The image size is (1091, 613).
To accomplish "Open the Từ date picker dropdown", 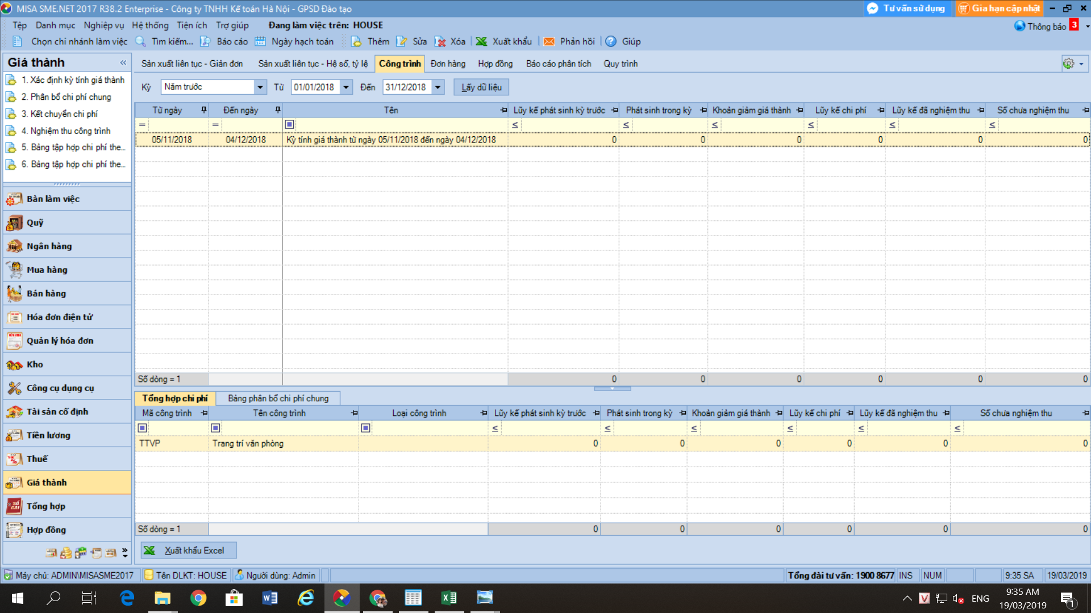I will [x=345, y=87].
